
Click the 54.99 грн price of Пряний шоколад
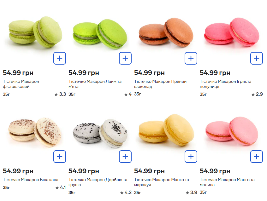tap(149, 73)
